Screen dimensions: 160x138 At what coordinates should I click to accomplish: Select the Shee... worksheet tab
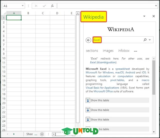32,134
